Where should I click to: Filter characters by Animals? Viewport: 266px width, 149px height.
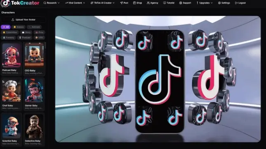tap(34, 27)
